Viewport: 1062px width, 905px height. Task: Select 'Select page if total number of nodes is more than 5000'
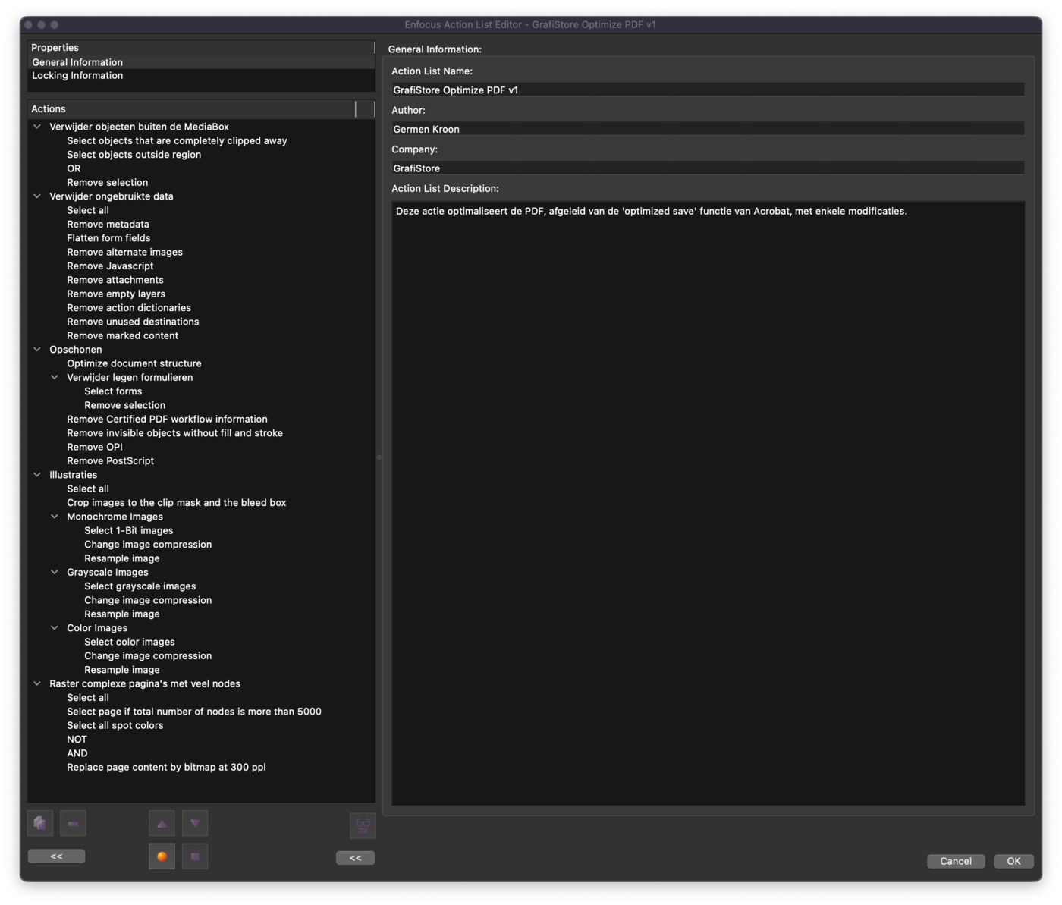pos(194,712)
